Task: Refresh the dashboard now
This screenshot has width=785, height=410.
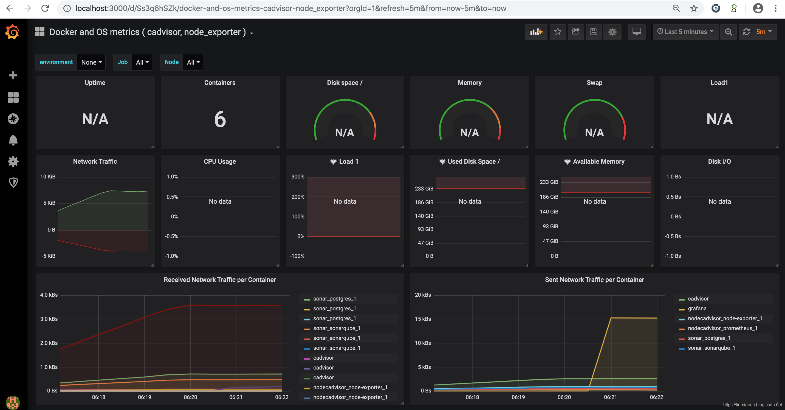Action: (x=746, y=32)
